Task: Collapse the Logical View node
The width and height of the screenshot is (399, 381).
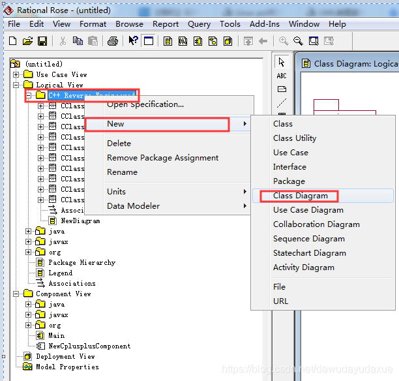Action: pyautogui.click(x=16, y=85)
